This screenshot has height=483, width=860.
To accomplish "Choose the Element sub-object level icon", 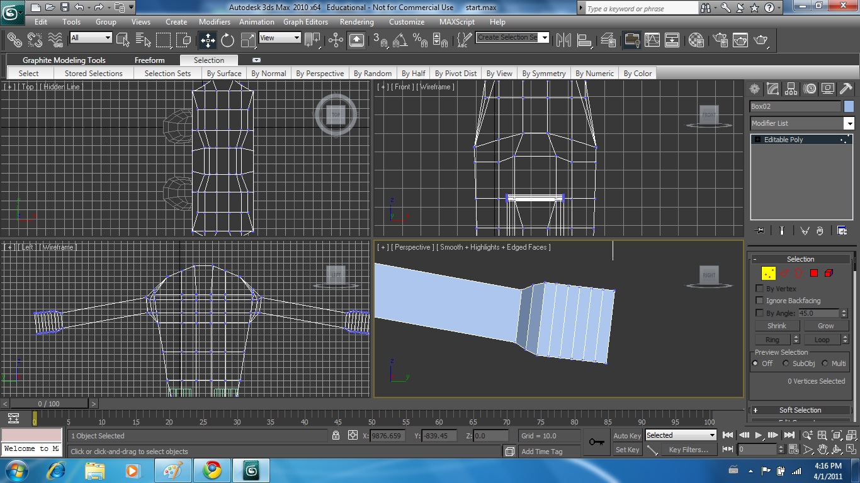I will [x=829, y=273].
